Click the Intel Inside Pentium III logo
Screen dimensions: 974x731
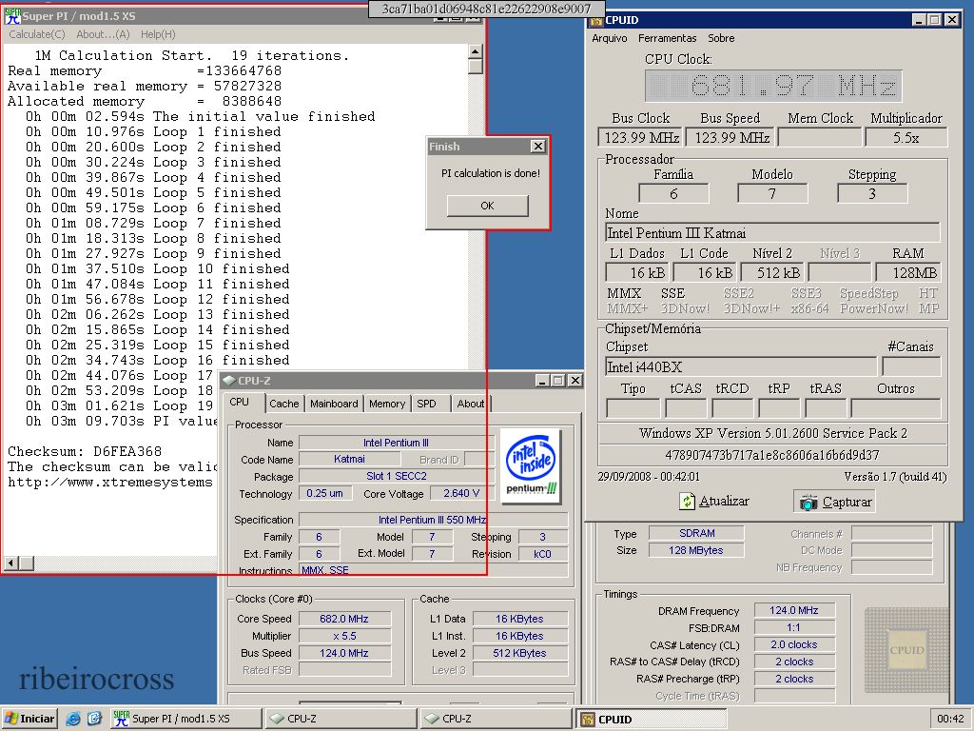(532, 464)
